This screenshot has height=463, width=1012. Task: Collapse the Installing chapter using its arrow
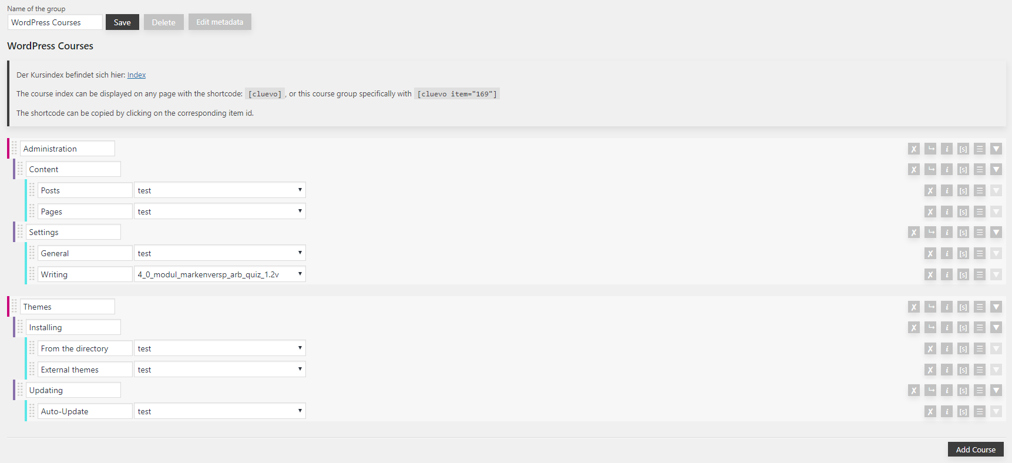(996, 328)
